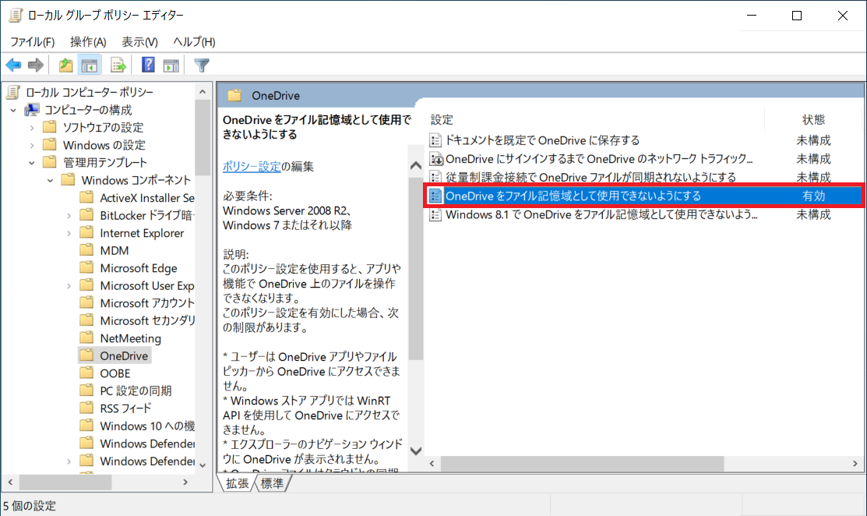Viewport: 867px width, 516px height.
Task: Click the 有効 status cell
Action: (x=813, y=196)
